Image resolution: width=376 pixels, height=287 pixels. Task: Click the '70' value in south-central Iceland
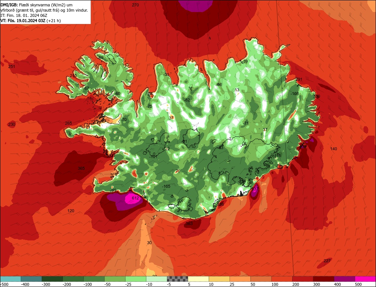tap(178, 171)
